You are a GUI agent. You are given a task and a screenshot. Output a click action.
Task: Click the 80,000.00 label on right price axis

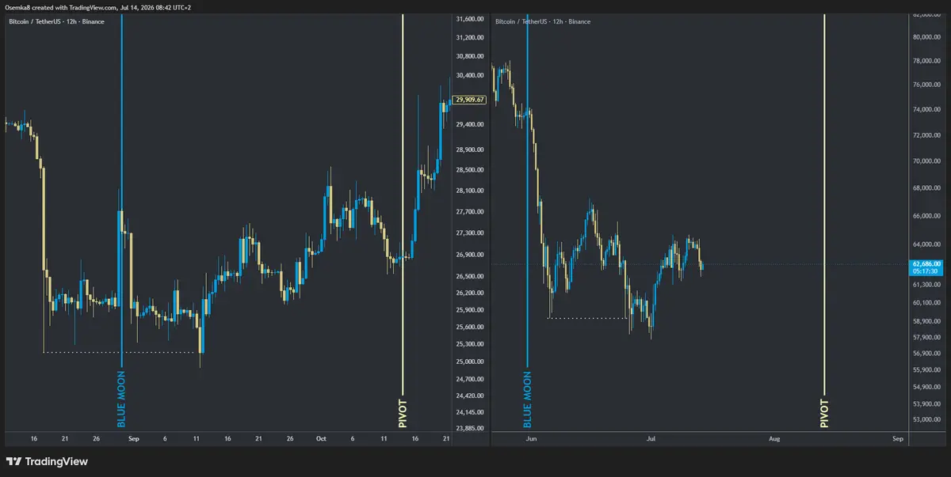point(926,37)
